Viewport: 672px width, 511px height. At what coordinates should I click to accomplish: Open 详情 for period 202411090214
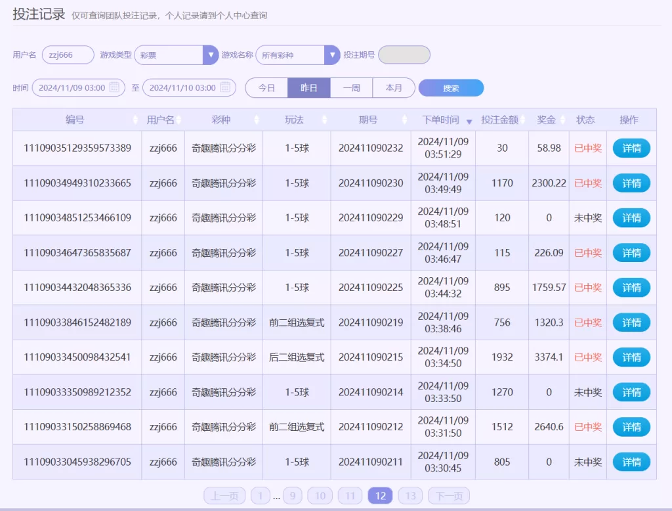[631, 392]
